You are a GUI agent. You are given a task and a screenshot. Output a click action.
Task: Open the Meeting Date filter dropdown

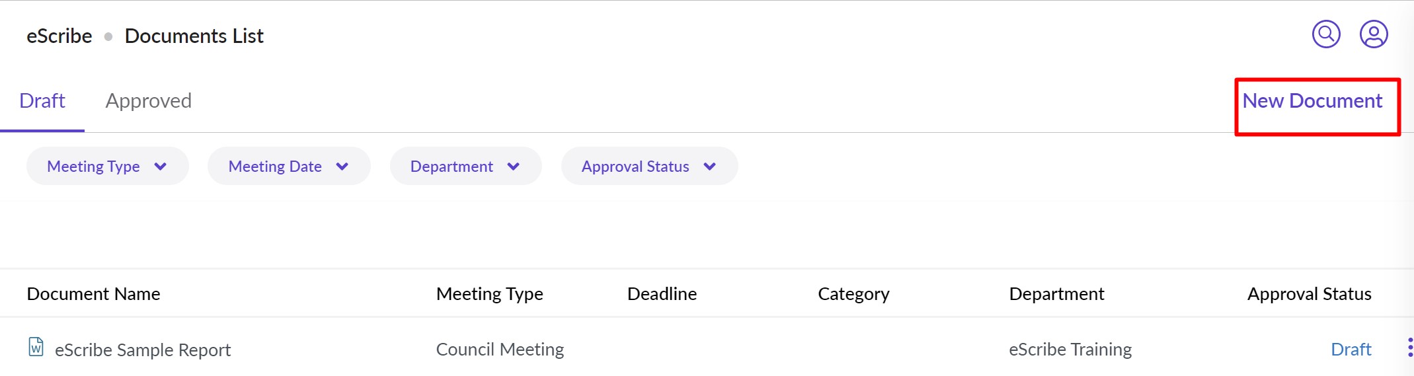coord(288,167)
